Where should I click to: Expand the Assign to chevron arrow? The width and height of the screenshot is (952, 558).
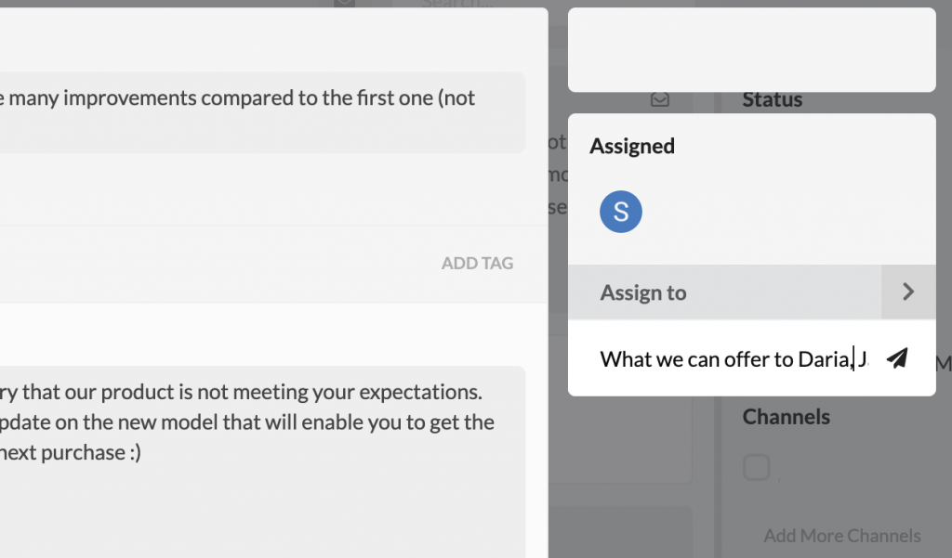pos(908,292)
